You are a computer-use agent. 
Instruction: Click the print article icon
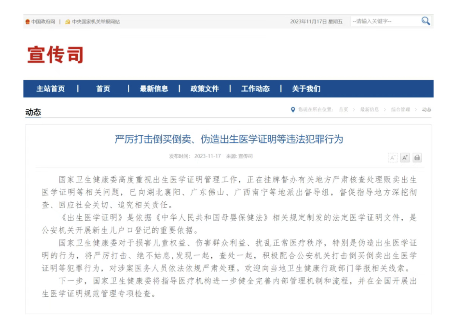pyautogui.click(x=417, y=157)
